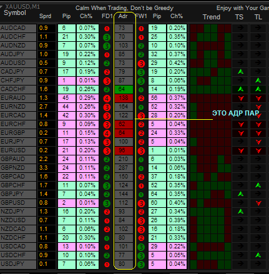Click the green Adr cell in CADCHF row

tap(124, 89)
